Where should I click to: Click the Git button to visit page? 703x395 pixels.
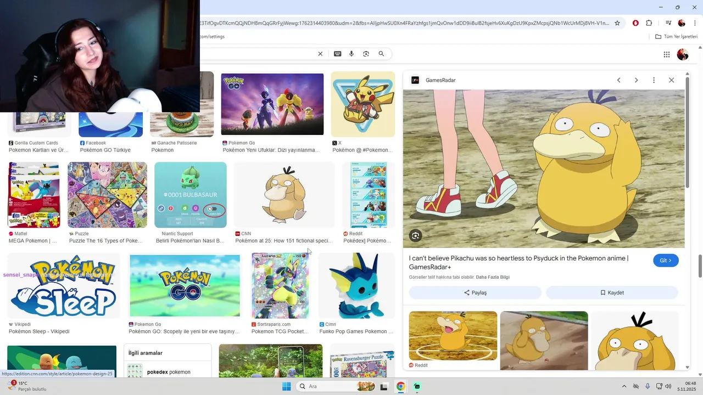tap(666, 261)
